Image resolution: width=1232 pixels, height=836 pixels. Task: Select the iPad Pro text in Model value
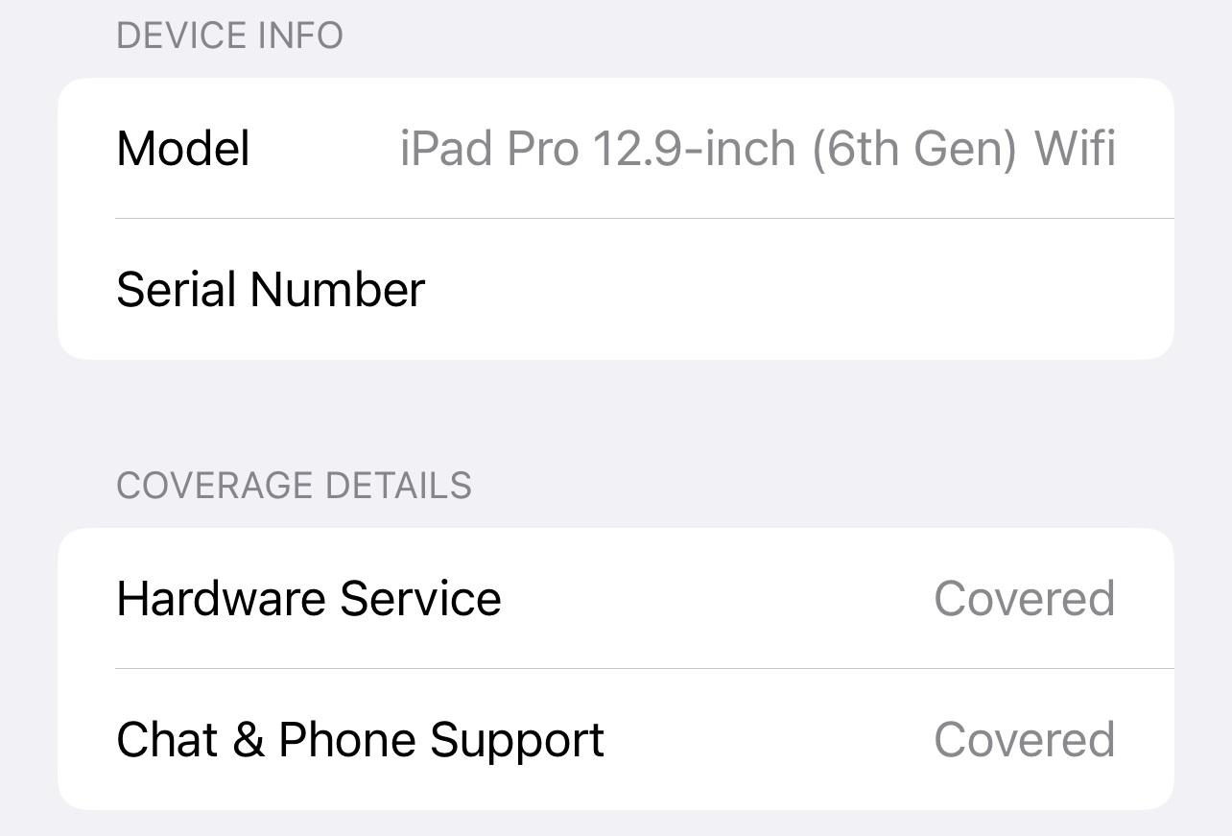coord(489,149)
